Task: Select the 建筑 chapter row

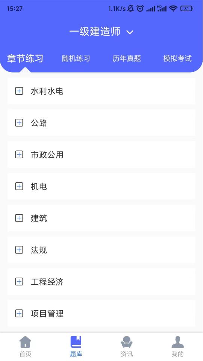Action: pyautogui.click(x=101, y=218)
